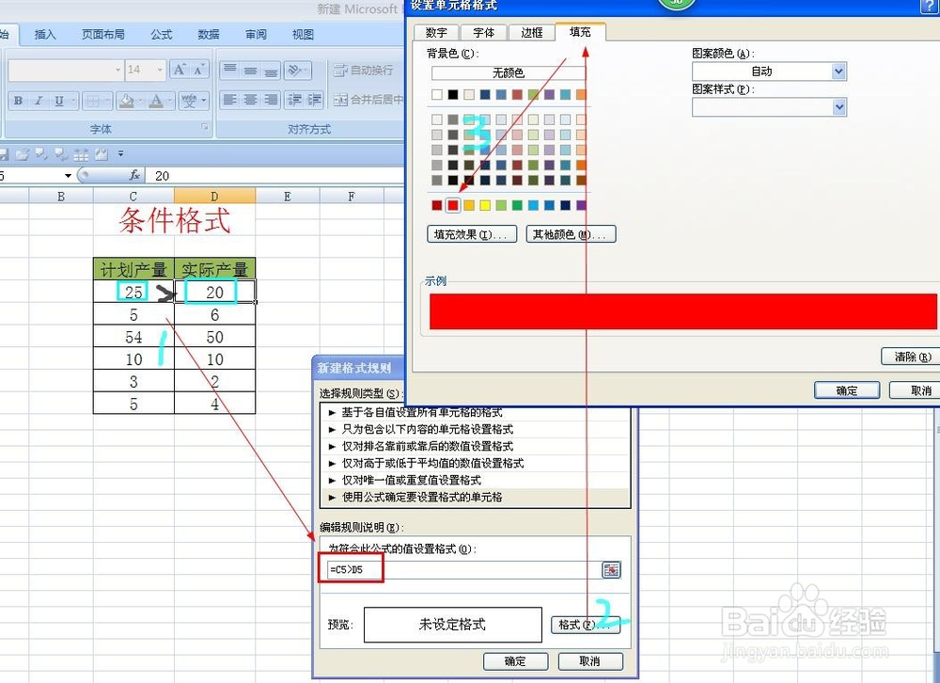Viewport: 940px width, 683px height.
Task: Toggle underline formatting in the ribbon
Action: (x=58, y=101)
